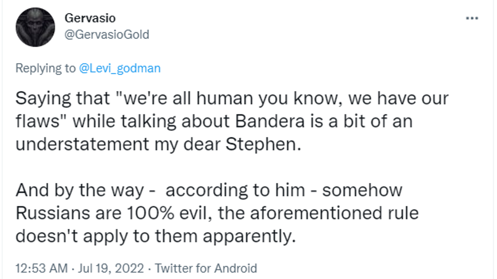Image resolution: width=497 pixels, height=279 pixels.
Task: Click the '100%' text in the tweet
Action: (150, 213)
